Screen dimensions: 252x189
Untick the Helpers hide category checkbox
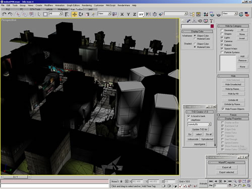(222, 45)
